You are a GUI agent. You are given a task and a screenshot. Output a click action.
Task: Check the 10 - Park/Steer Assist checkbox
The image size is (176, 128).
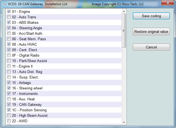pos(9,61)
